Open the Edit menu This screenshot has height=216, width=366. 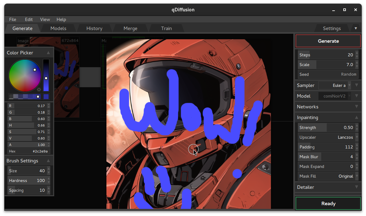[29, 19]
